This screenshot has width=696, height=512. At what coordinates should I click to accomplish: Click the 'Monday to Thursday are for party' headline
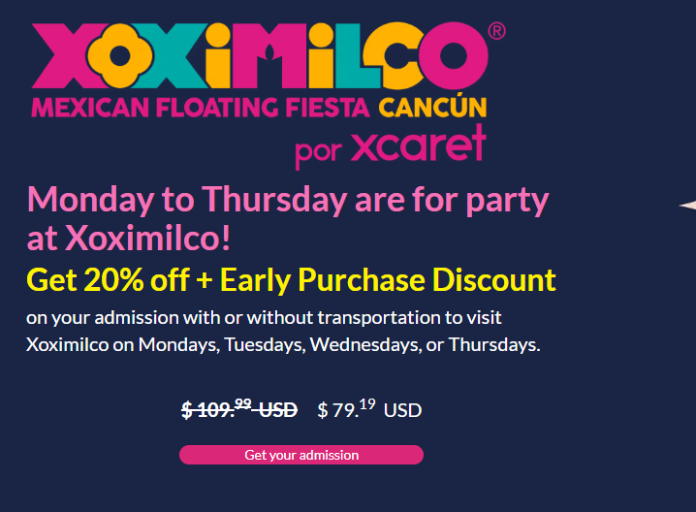pos(288,200)
